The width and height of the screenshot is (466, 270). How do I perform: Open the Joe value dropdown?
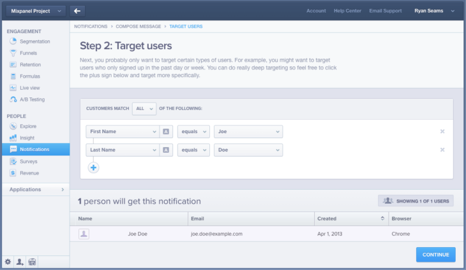tap(248, 132)
